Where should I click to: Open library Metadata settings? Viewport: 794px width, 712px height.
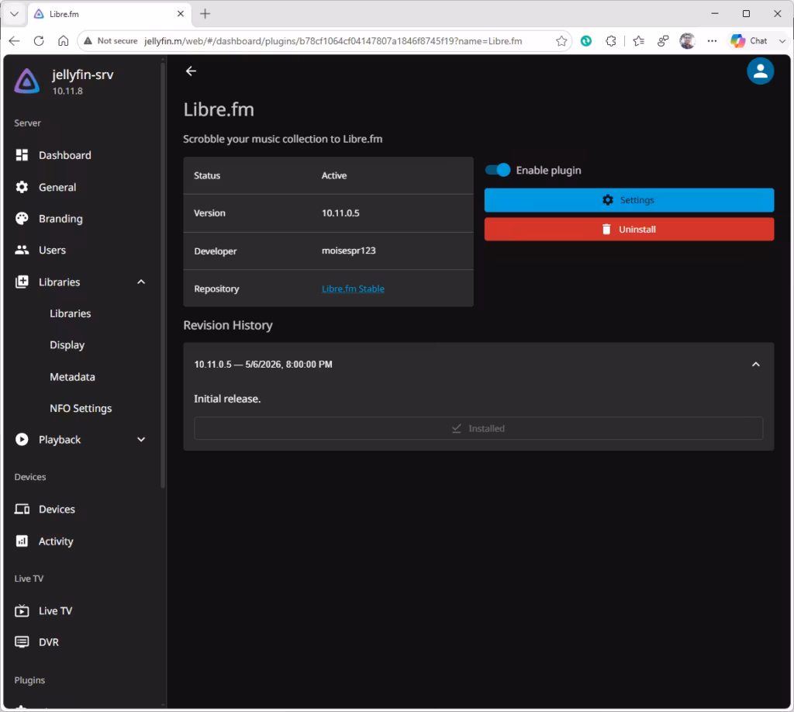coord(72,377)
